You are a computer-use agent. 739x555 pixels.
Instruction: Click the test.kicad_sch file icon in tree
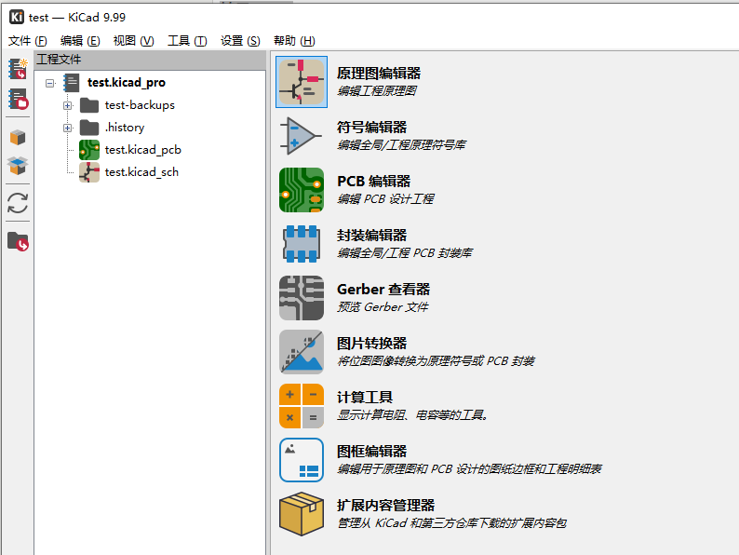[x=89, y=172]
